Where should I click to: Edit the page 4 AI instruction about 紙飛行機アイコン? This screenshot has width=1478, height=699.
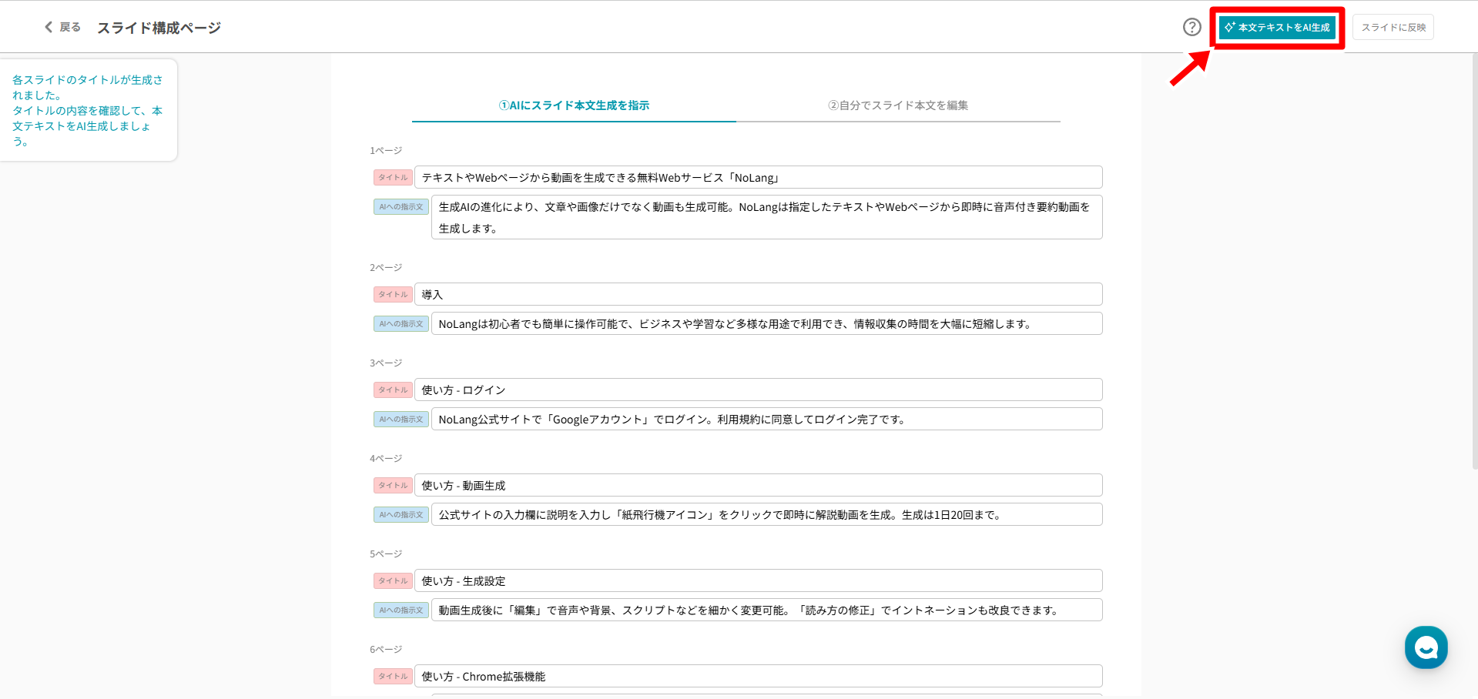(767, 514)
